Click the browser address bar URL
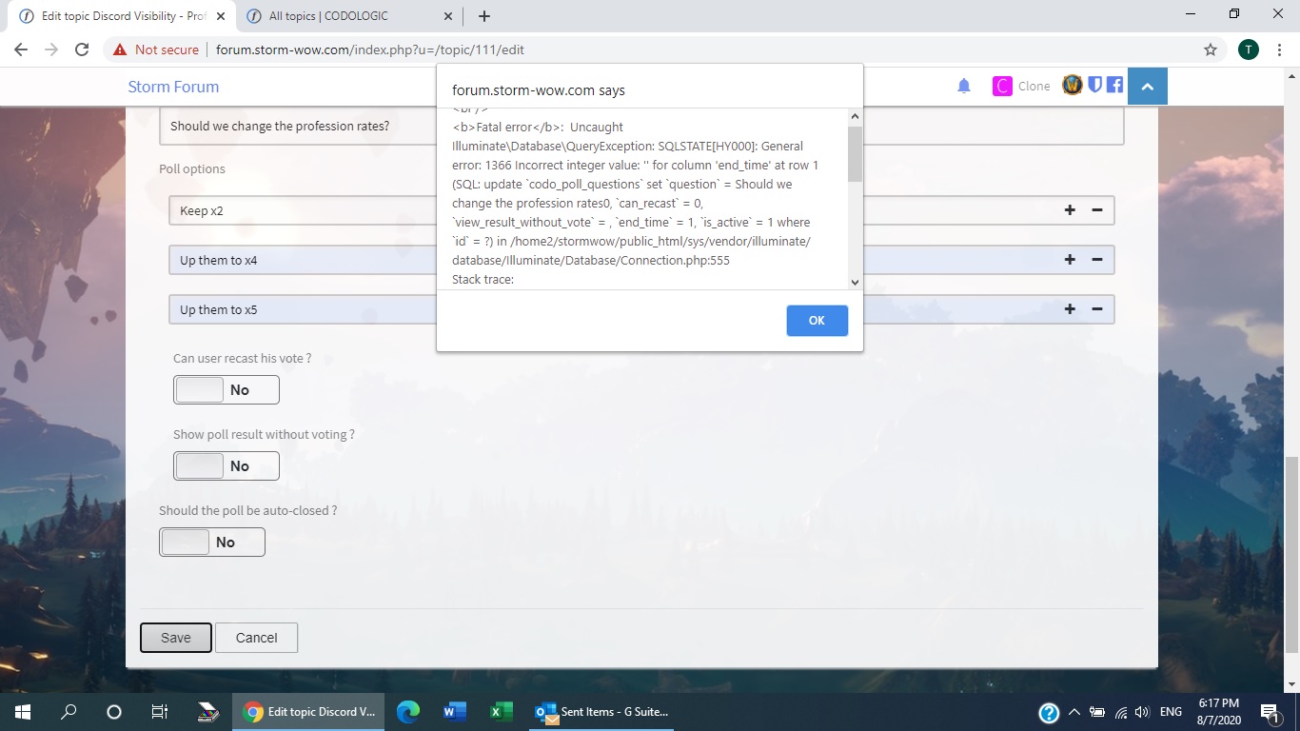Image resolution: width=1300 pixels, height=731 pixels. click(x=370, y=49)
